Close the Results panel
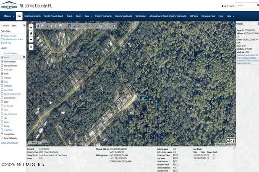The image size is (259, 172). [258, 23]
